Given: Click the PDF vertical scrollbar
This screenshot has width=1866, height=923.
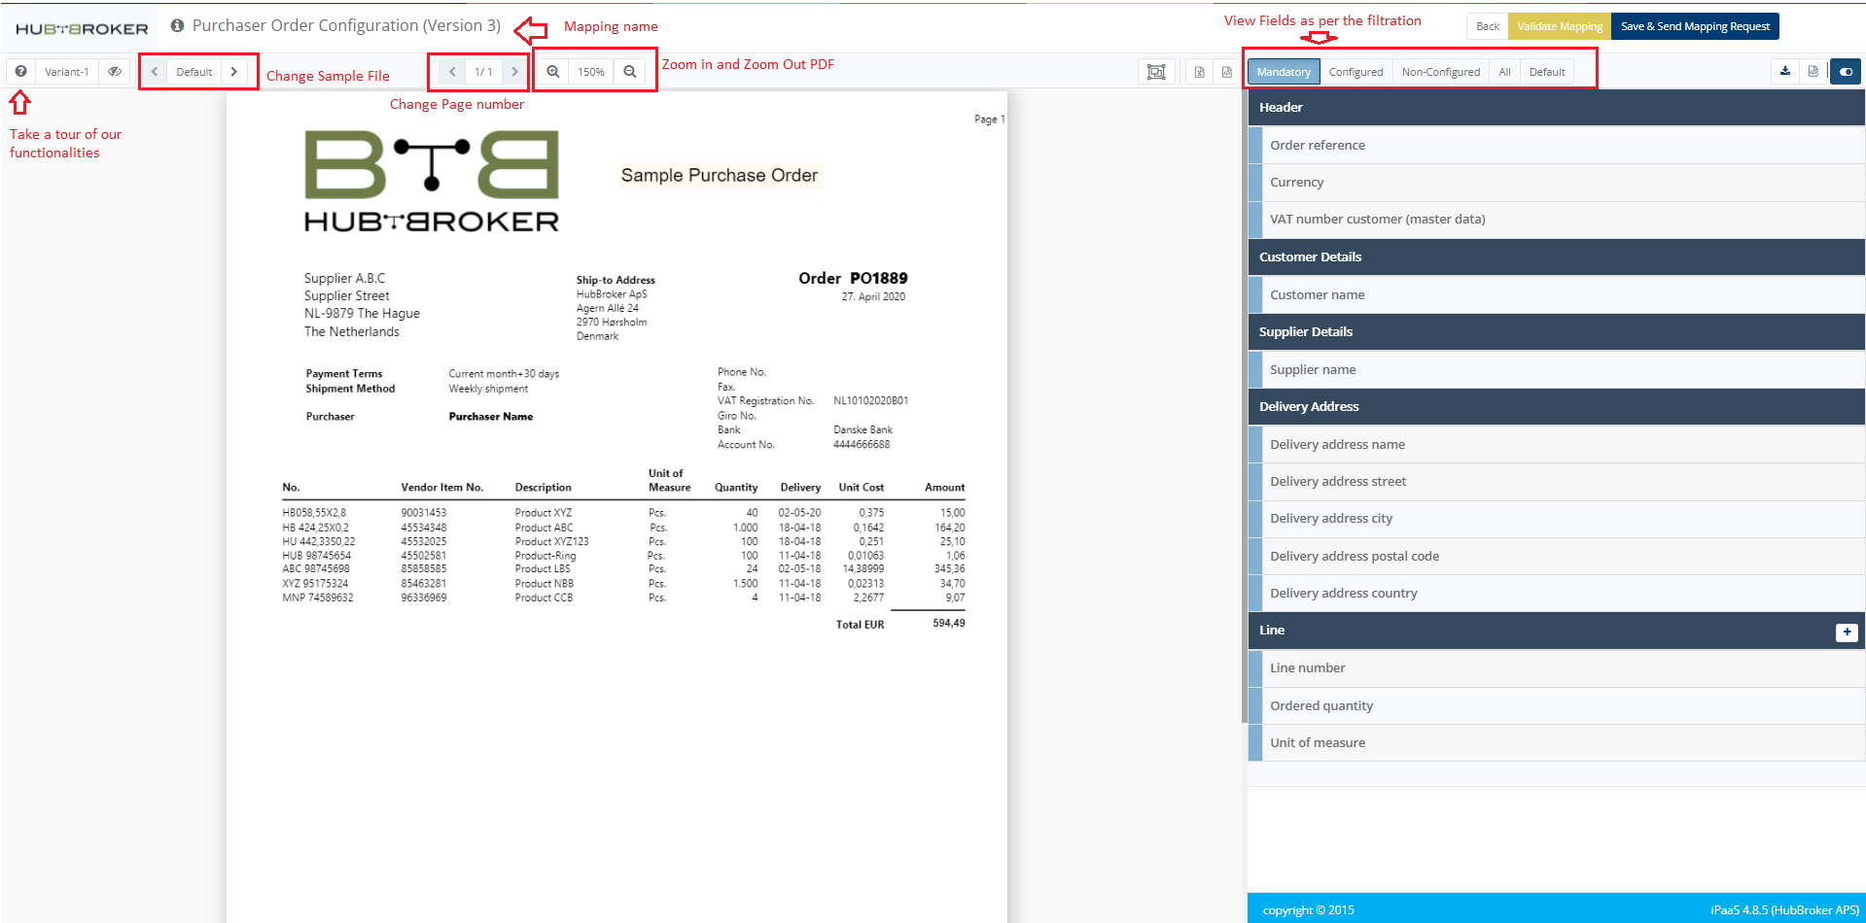Looking at the screenshot, I should (x=1244, y=408).
